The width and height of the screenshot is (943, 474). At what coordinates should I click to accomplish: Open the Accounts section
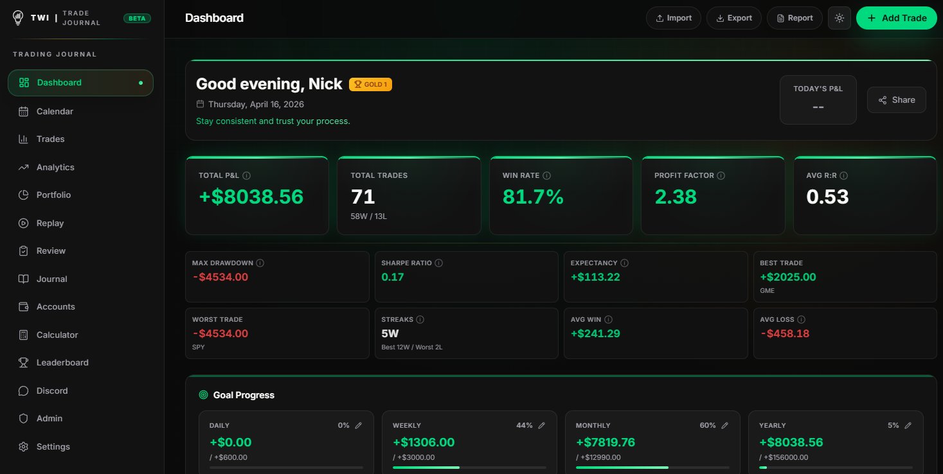55,306
